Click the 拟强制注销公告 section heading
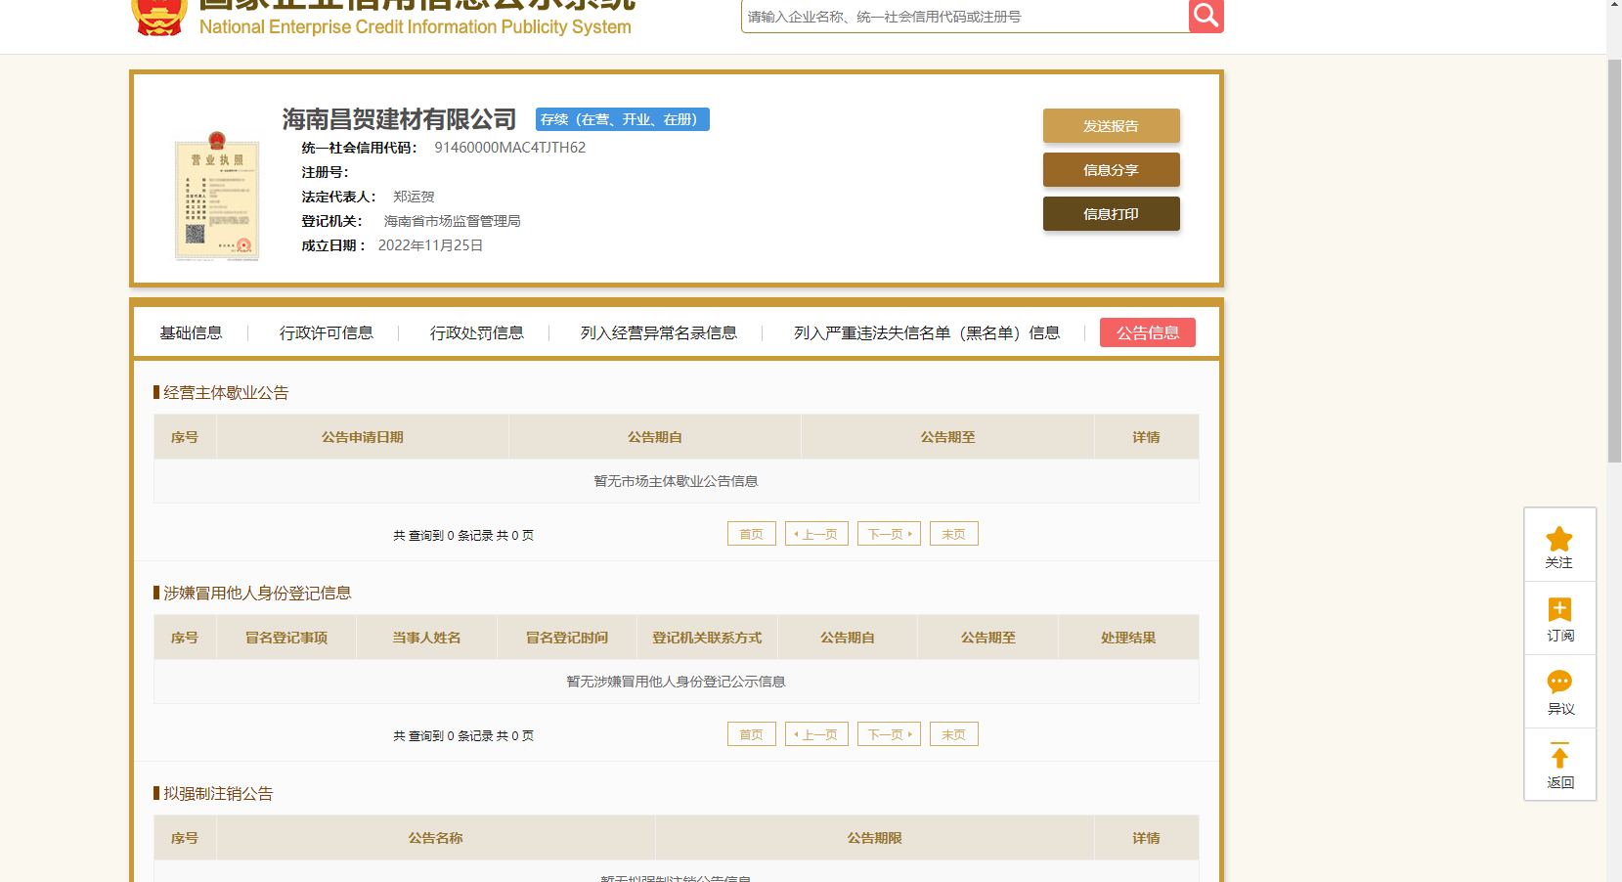The width and height of the screenshot is (1622, 882). pyautogui.click(x=218, y=794)
